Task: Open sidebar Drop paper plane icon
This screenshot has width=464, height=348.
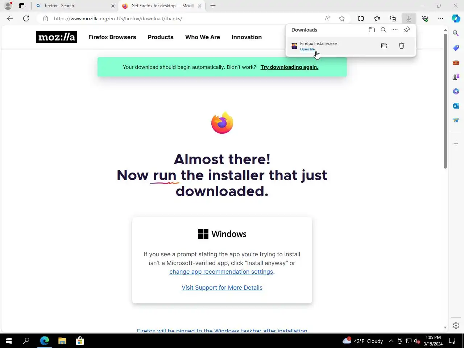Action: 456,120
